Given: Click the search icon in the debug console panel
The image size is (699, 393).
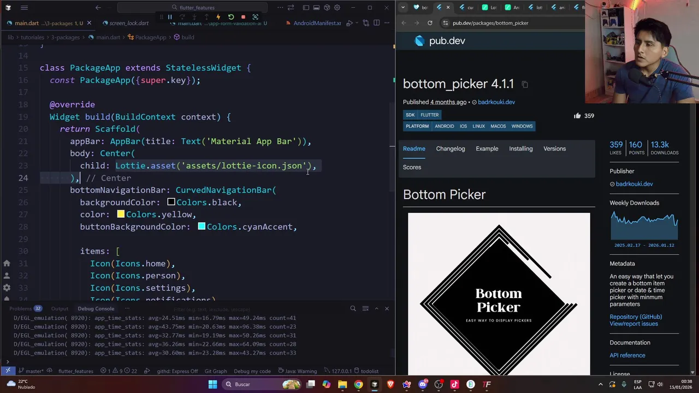Looking at the screenshot, I should click(x=353, y=308).
